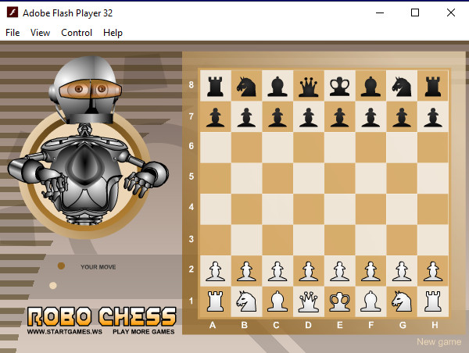Close the Flash Player window
Viewport: 469px width, 353px height.
(x=451, y=12)
